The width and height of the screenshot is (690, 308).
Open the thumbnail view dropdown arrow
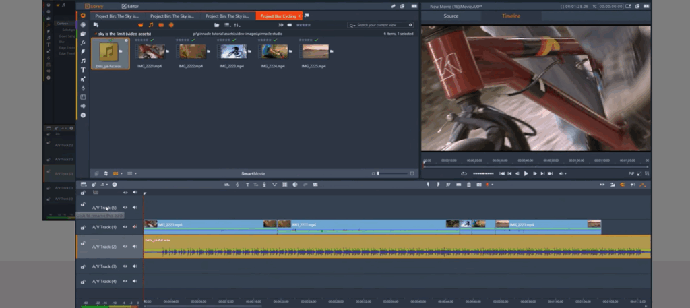pos(121,173)
